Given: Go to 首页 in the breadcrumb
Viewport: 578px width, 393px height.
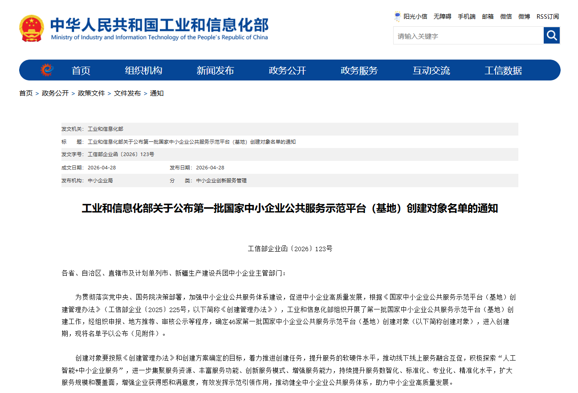Looking at the screenshot, I should 26,93.
